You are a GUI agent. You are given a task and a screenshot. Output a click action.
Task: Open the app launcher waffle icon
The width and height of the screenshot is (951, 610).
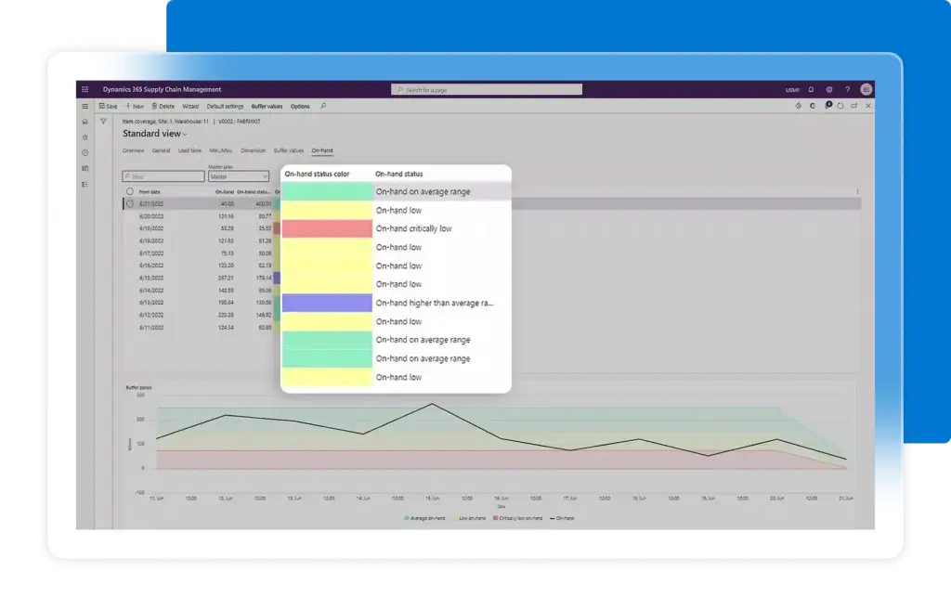85,89
